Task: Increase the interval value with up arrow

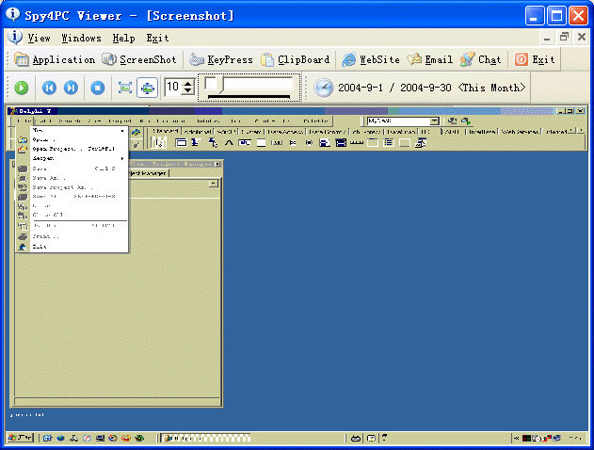Action: pyautogui.click(x=188, y=84)
